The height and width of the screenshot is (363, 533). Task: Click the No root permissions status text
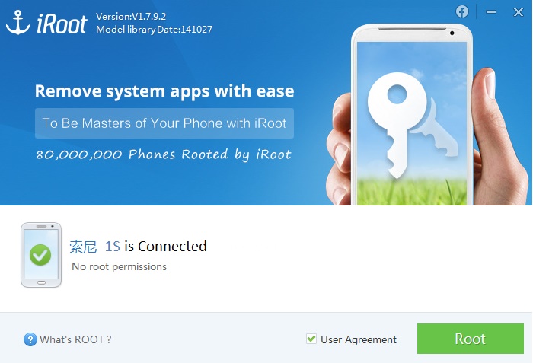(x=120, y=267)
